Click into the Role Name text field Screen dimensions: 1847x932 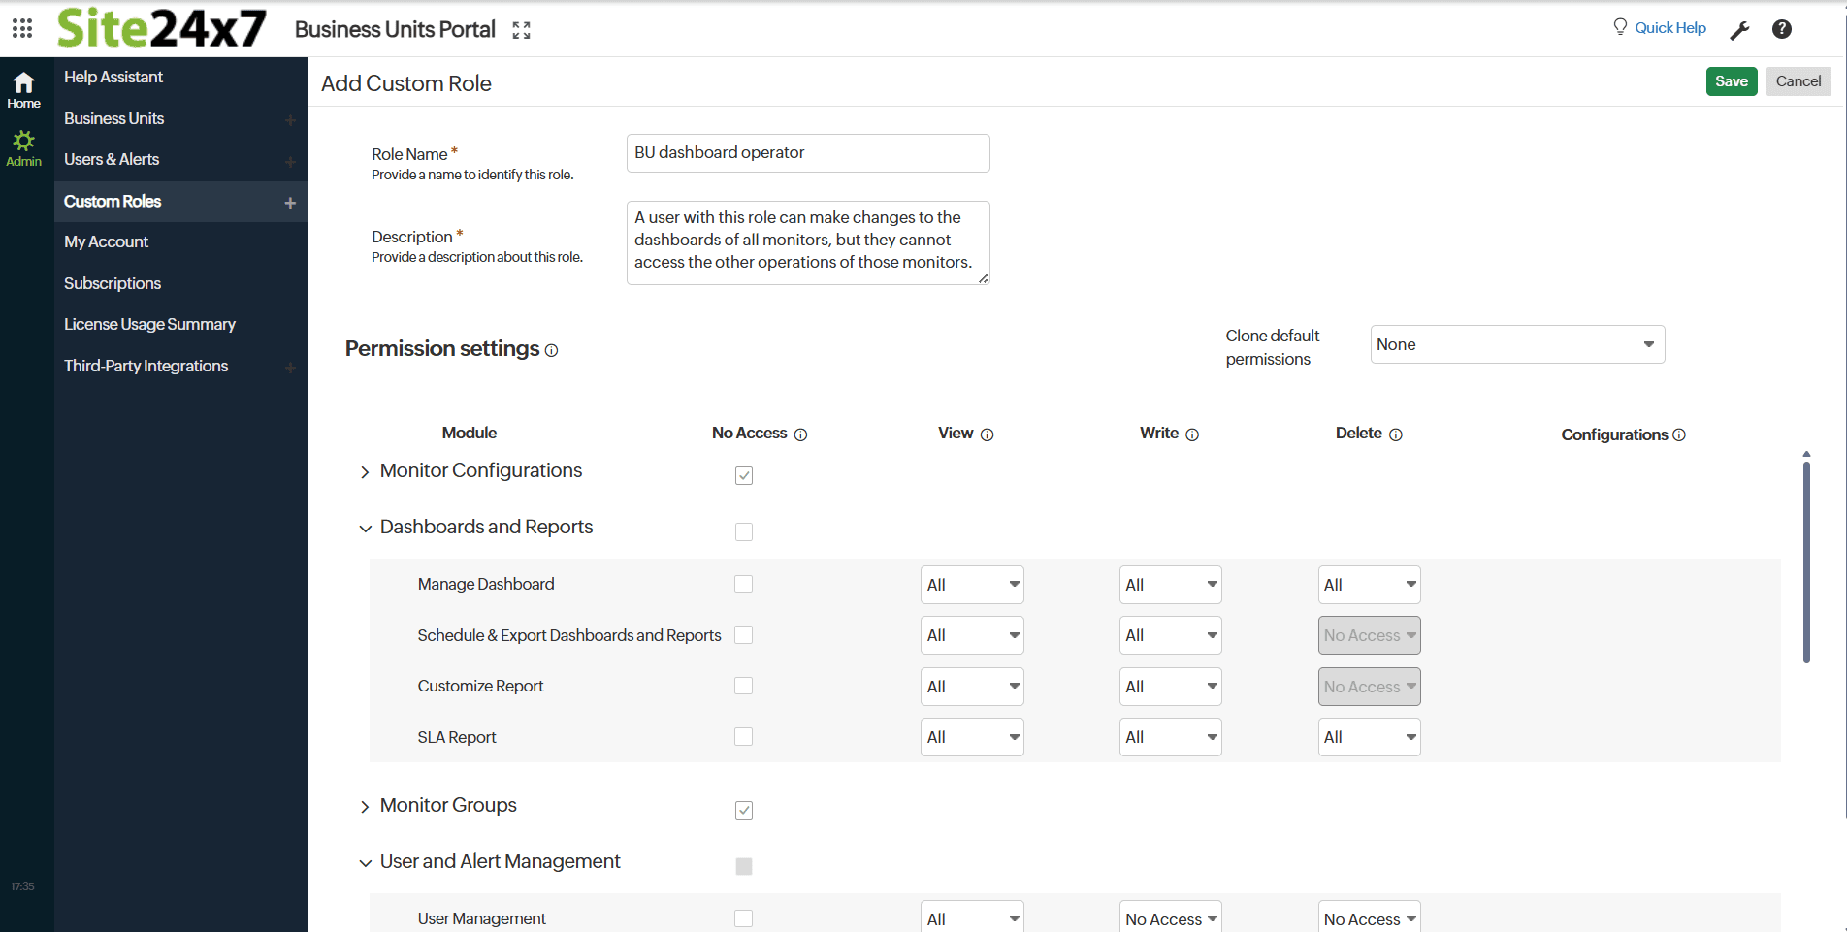click(x=807, y=153)
